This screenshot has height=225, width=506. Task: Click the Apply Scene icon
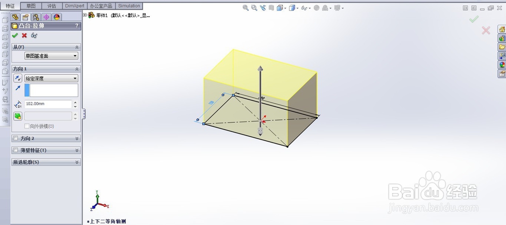click(x=325, y=8)
